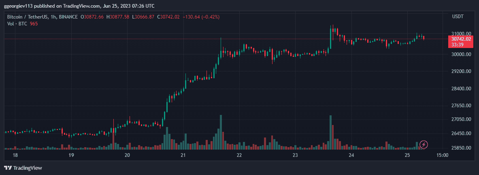Click the 30000.00 price axis label
Viewport: 479px width, 175px height.
pyautogui.click(x=460, y=54)
